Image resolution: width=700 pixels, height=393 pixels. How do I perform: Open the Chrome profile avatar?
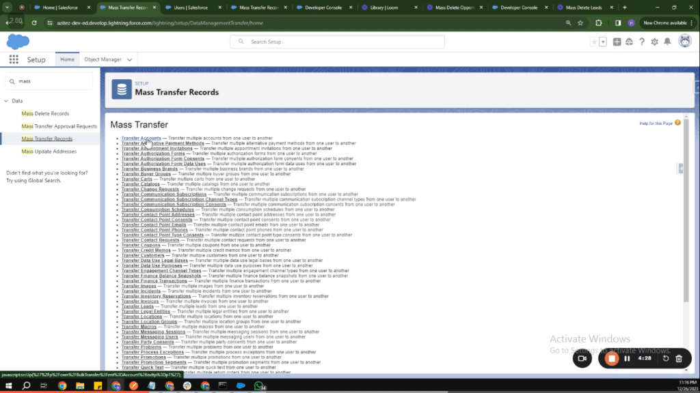click(x=631, y=23)
